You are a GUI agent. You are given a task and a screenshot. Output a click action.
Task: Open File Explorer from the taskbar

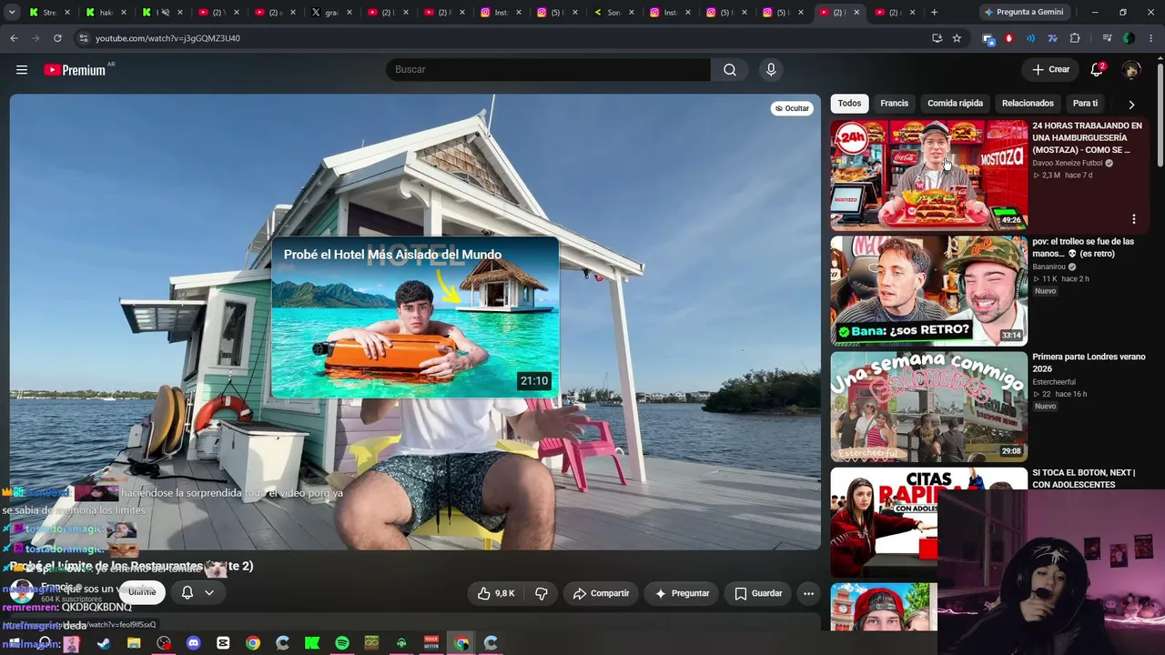(x=134, y=643)
